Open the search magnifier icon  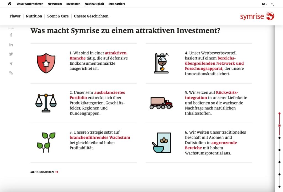(272, 4)
